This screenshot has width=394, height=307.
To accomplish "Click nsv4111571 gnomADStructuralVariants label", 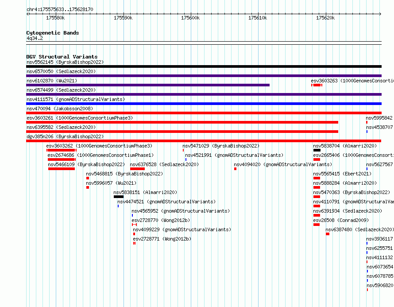I will click(x=76, y=99).
